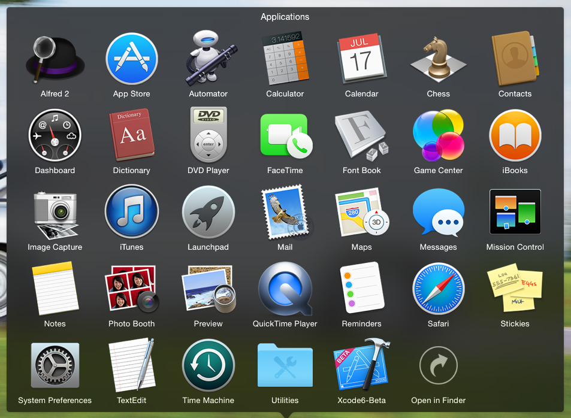
Task: Open the red Dictionary book icon
Action: coord(131,135)
